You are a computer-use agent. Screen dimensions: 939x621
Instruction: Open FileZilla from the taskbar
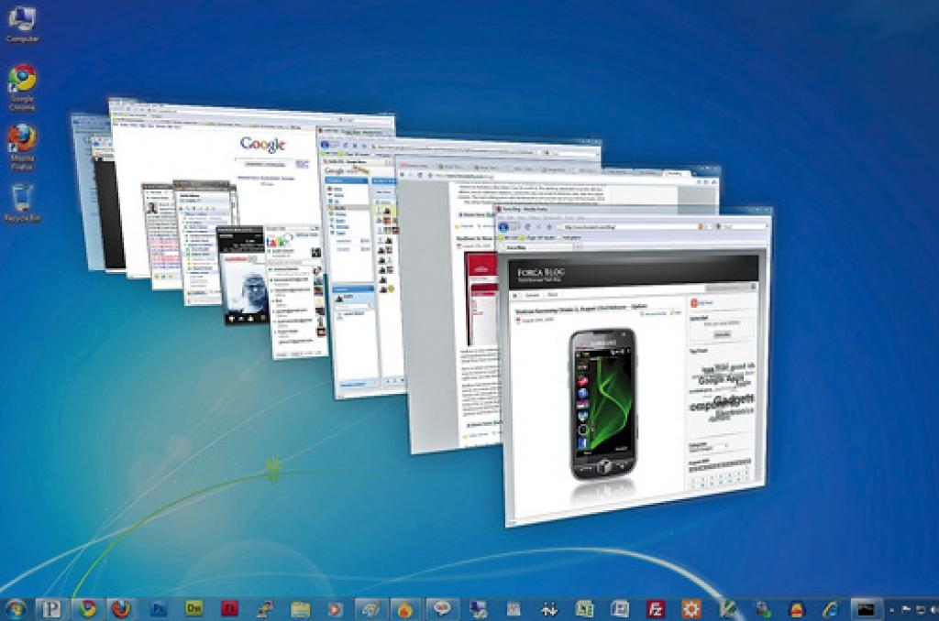click(656, 608)
